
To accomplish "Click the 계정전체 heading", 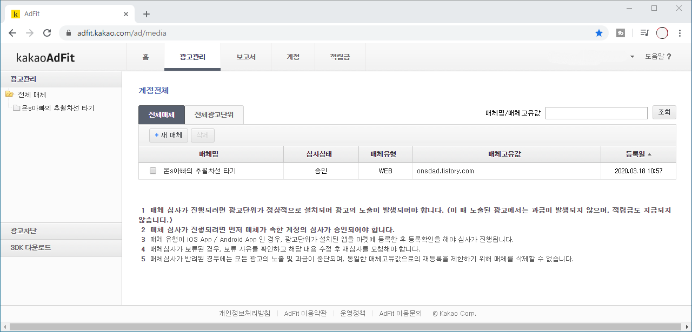I will (154, 91).
